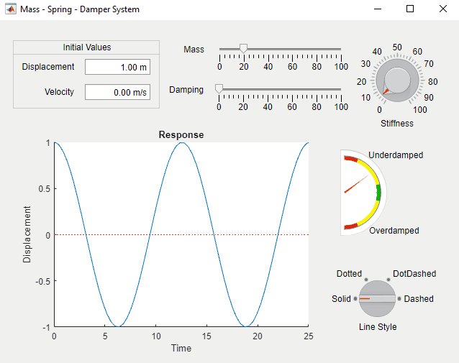Image resolution: width=459 pixels, height=363 pixels.
Task: Select the 50 mark on the Stiffness knob
Action: click(x=397, y=47)
